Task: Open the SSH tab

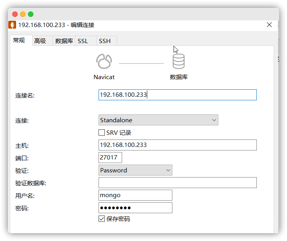Action: click(106, 41)
